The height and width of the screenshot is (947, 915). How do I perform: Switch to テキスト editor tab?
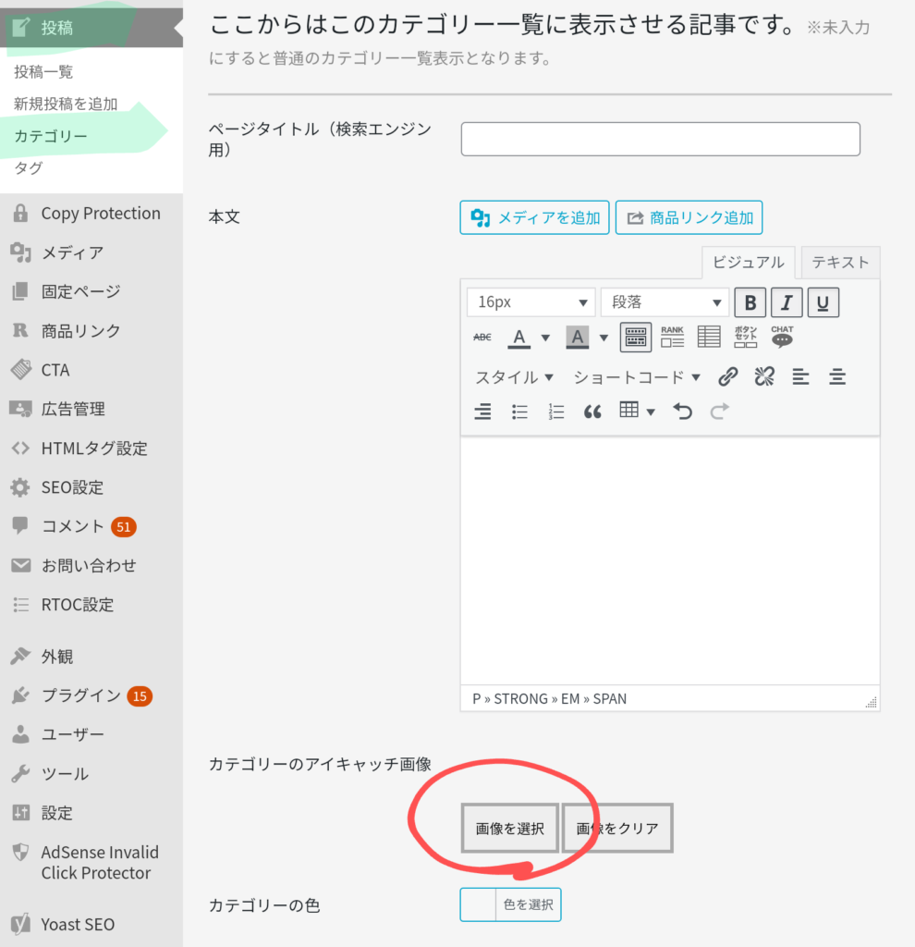(x=840, y=262)
